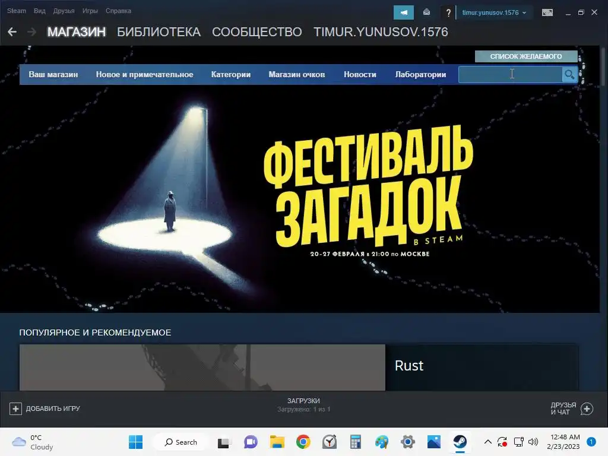Image resolution: width=608 pixels, height=456 pixels.
Task: Open the Категории dropdown
Action: coord(231,74)
